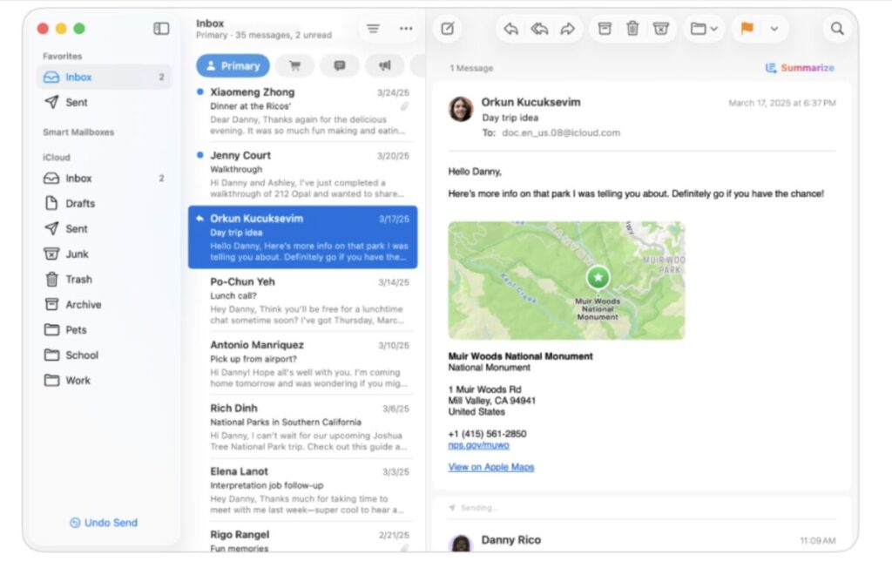The width and height of the screenshot is (892, 568).
Task: Toggle the sidebar visibility icon
Action: [x=161, y=29]
